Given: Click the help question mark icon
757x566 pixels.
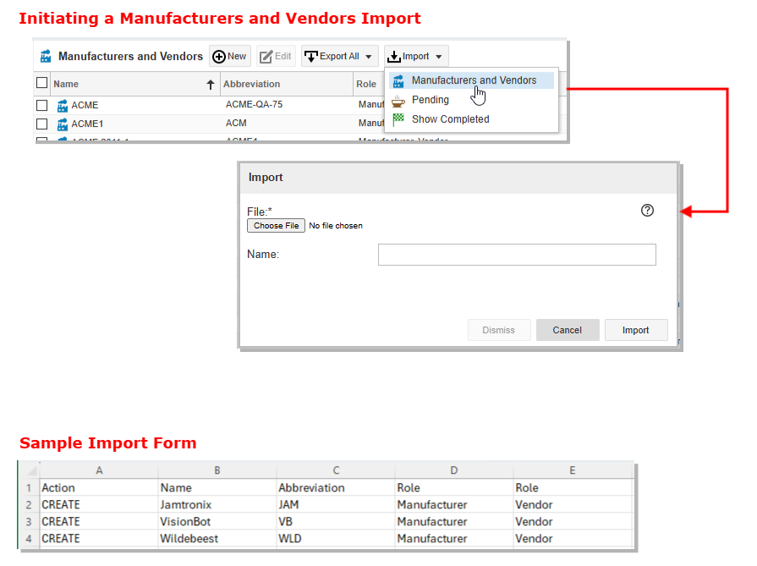Looking at the screenshot, I should click(648, 211).
